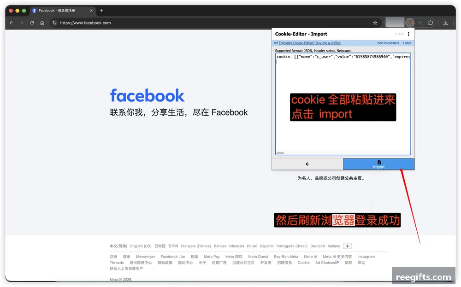
Task: Go back with the Cookie-Editor arrow button
Action: pyautogui.click(x=307, y=164)
